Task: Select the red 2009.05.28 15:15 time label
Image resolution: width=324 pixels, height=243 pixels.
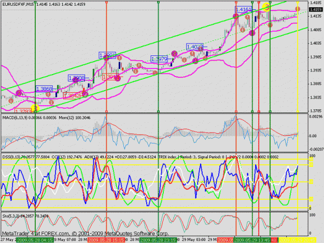Action: pyautogui.click(x=106, y=240)
